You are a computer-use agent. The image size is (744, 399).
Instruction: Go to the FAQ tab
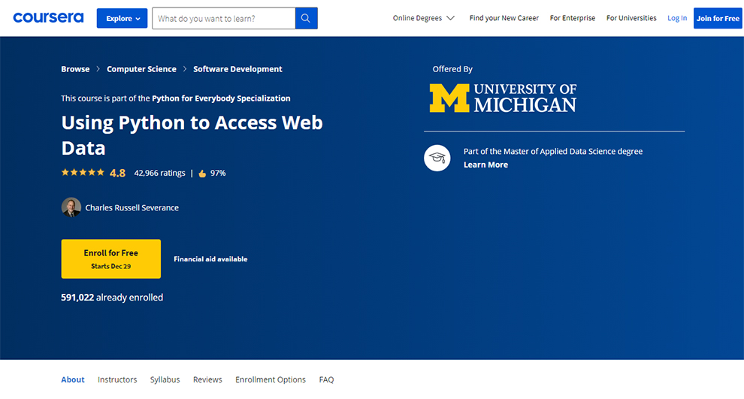pyautogui.click(x=326, y=379)
